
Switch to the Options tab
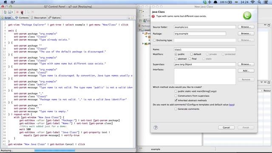(x=54, y=18)
